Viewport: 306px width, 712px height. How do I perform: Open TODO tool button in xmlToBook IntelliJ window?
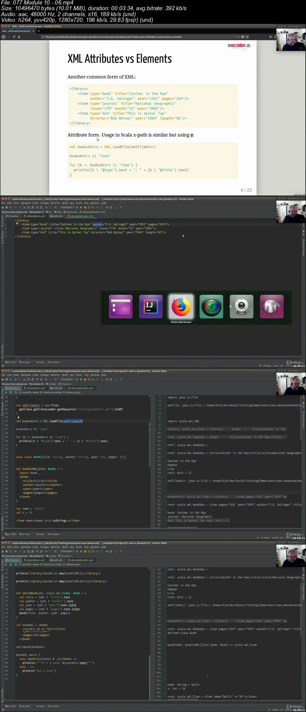[11, 706]
